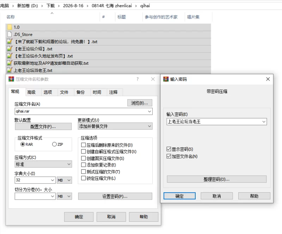Click the ? help icon in 压缩文件名和参数 dialog

[137, 79]
